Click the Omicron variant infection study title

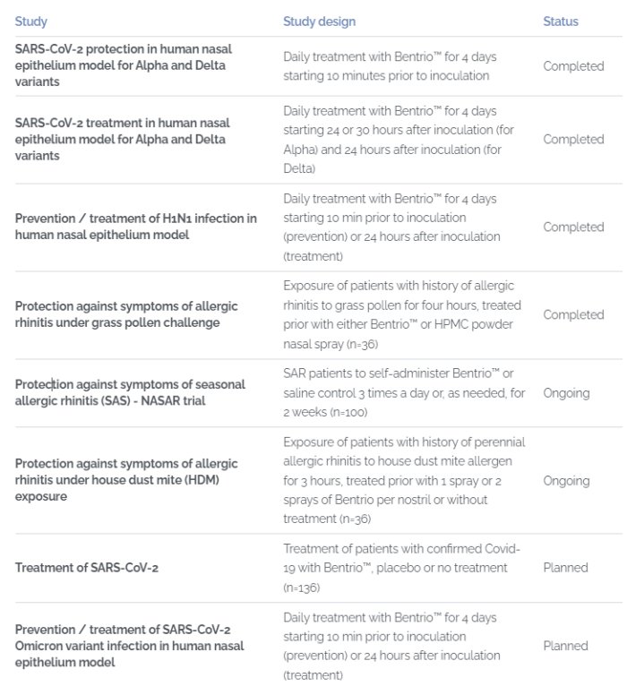tap(129, 646)
